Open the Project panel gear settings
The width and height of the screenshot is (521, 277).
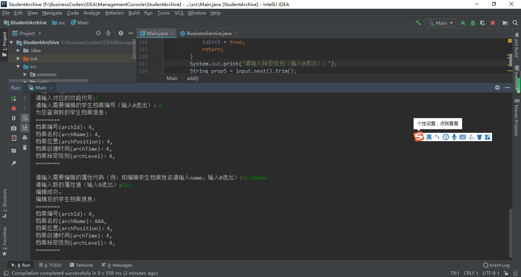click(x=121, y=33)
